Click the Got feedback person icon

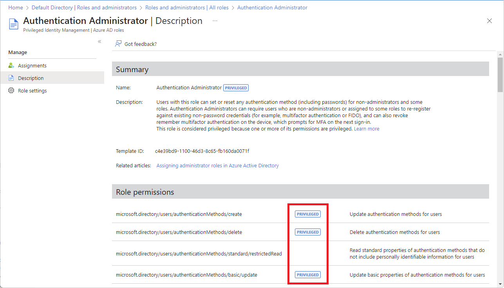pyautogui.click(x=118, y=44)
